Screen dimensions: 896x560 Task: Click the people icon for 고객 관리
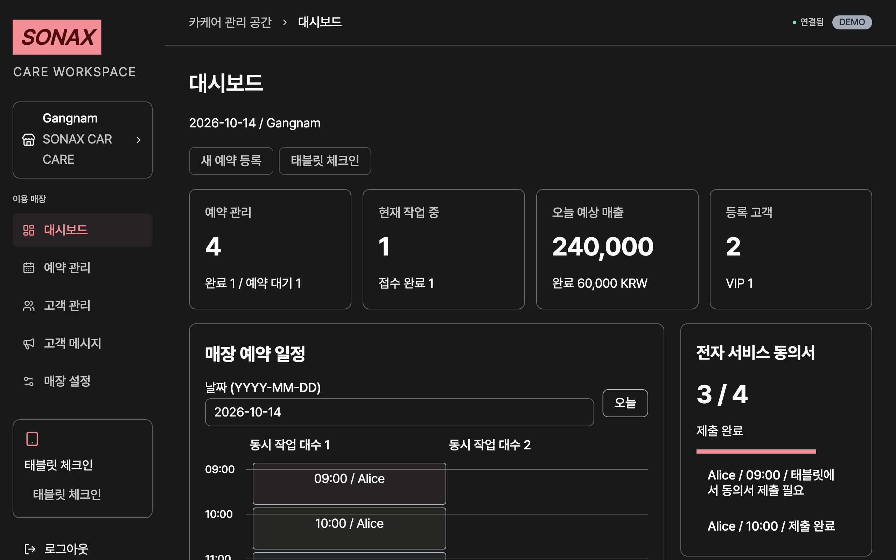pyautogui.click(x=28, y=306)
